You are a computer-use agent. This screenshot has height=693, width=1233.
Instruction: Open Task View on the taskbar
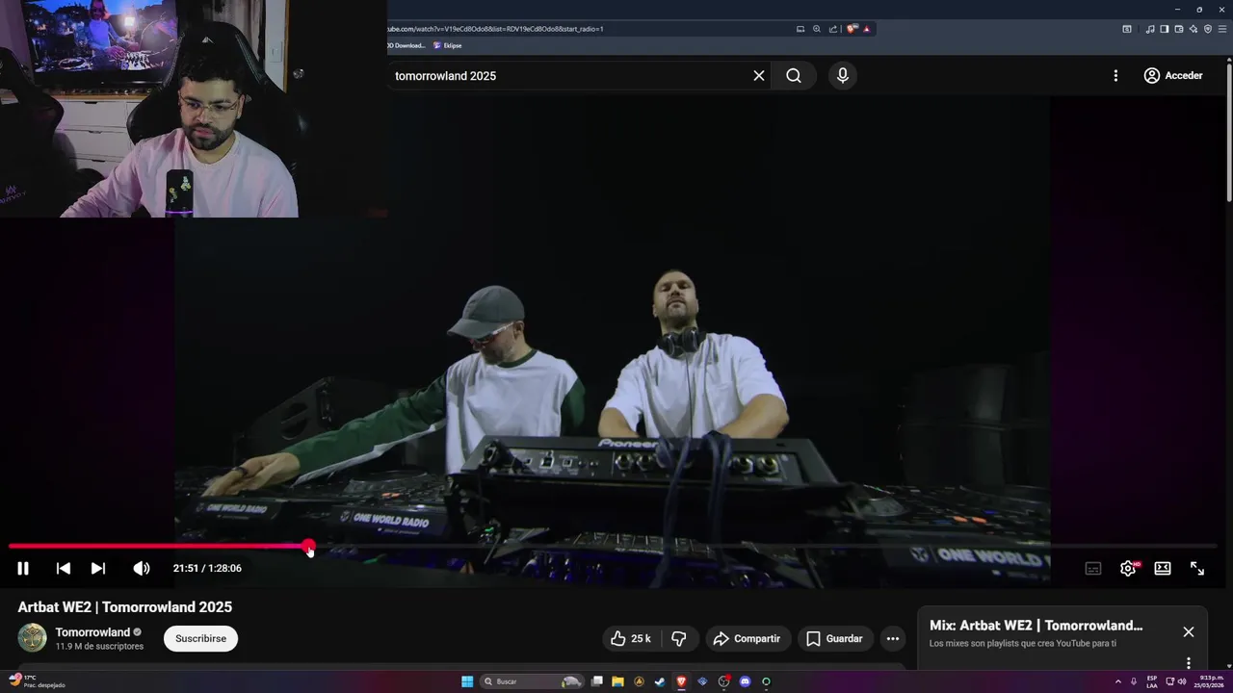tap(597, 681)
